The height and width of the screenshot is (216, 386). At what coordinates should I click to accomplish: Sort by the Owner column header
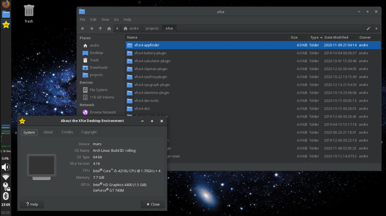pos(369,37)
